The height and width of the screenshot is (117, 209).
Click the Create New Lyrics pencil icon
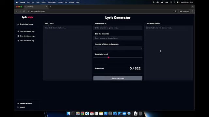18,24
